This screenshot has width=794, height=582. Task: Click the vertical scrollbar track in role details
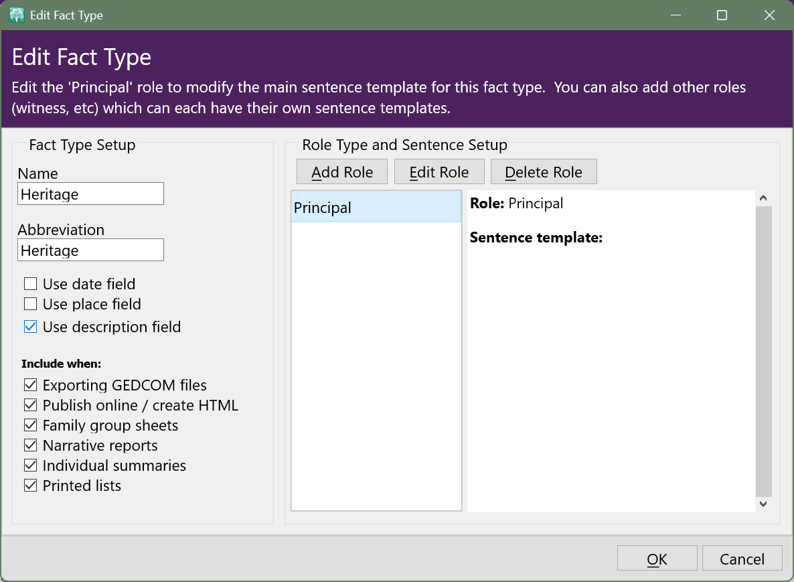tap(763, 350)
